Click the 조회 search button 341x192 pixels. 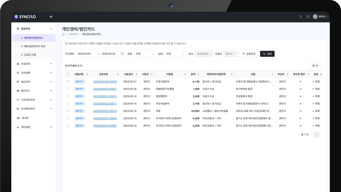[267, 54]
